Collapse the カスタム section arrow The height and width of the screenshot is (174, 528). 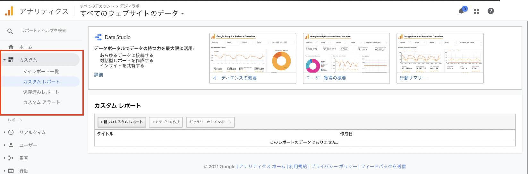[x=4, y=60]
